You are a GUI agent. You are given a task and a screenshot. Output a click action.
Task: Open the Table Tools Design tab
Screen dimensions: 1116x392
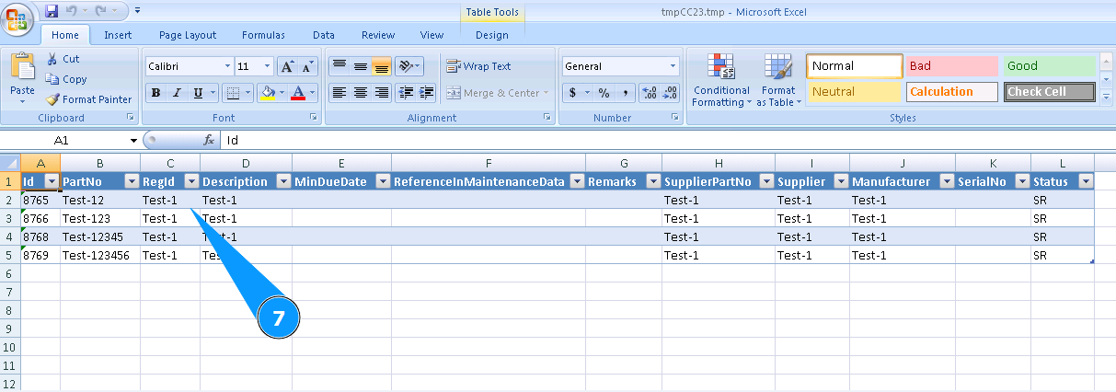492,35
